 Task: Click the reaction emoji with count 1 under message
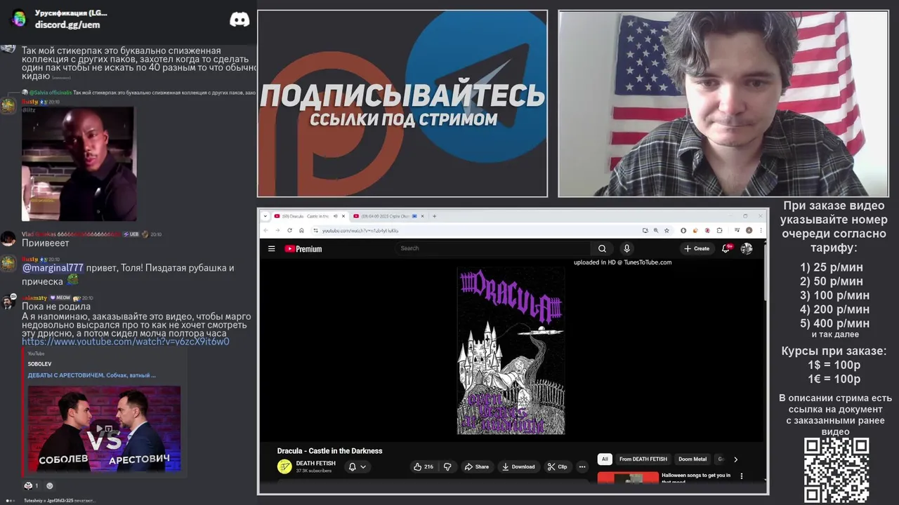(31, 485)
